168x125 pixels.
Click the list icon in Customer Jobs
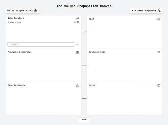[159, 52]
